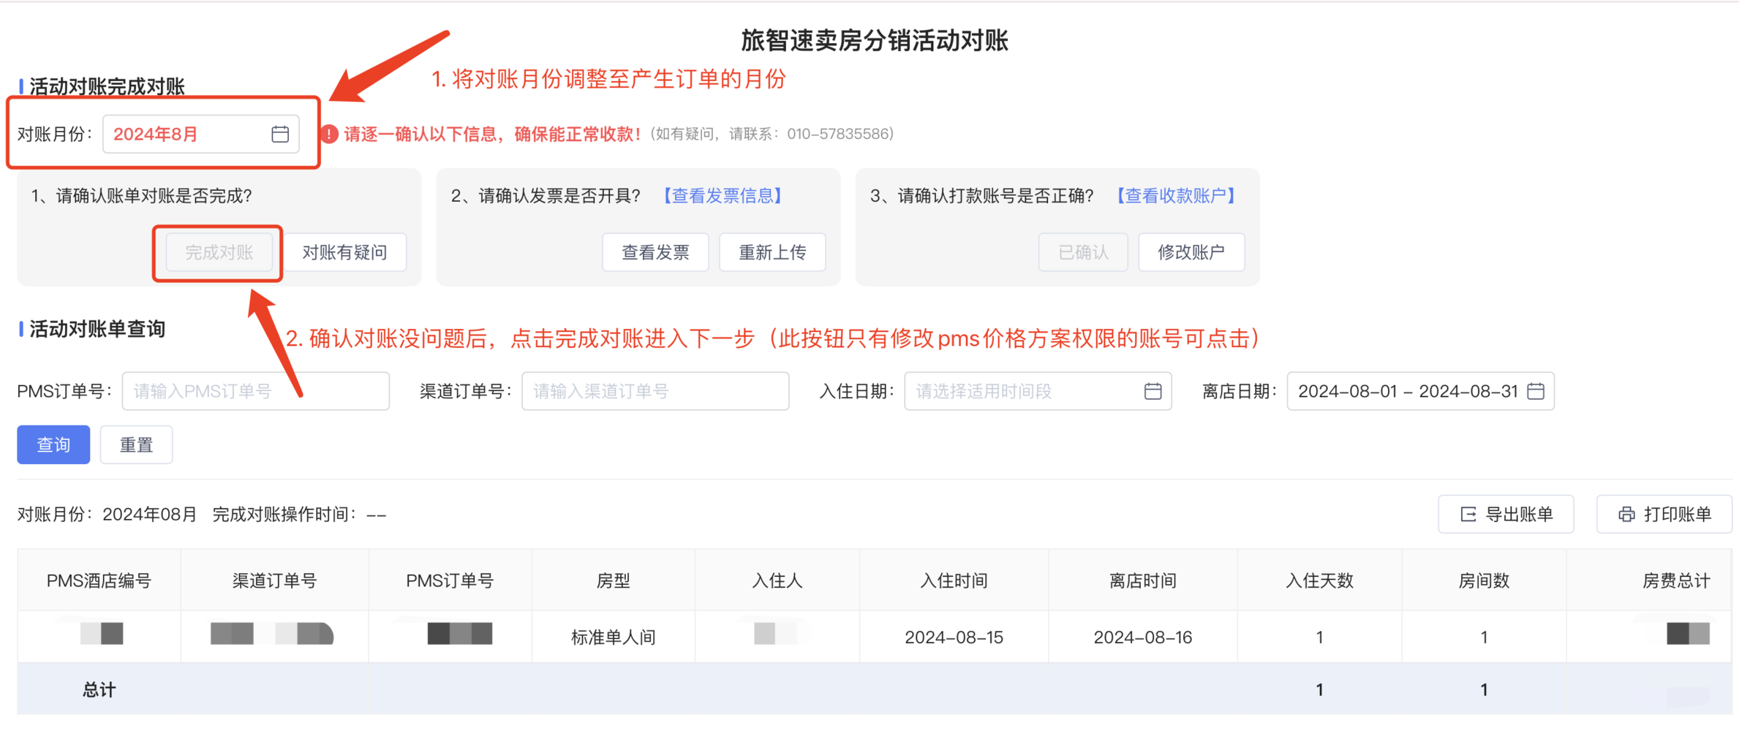Open the 查看发票信息 link

coord(723,196)
